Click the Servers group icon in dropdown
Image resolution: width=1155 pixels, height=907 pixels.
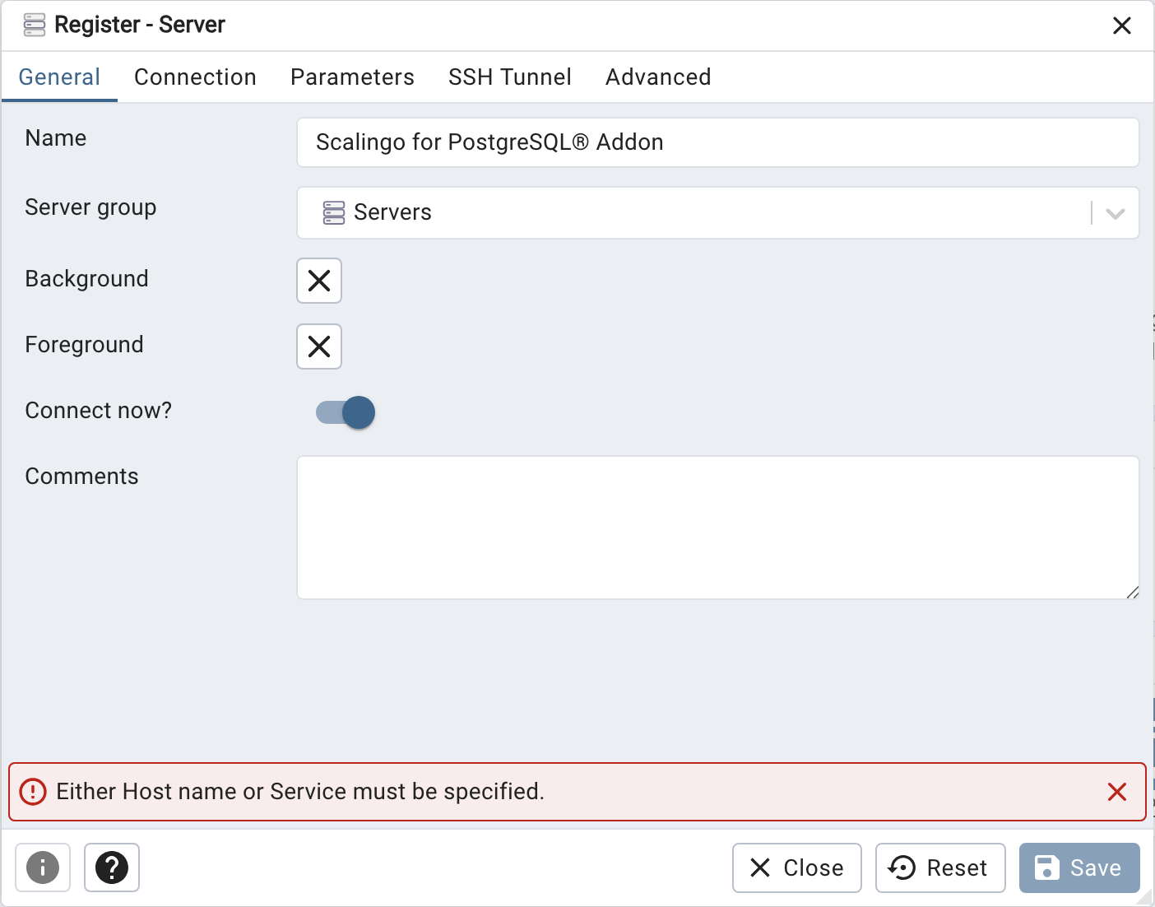click(334, 212)
